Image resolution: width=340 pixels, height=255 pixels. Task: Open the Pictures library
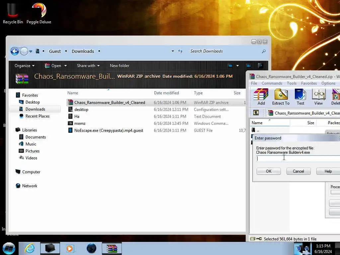click(x=32, y=151)
